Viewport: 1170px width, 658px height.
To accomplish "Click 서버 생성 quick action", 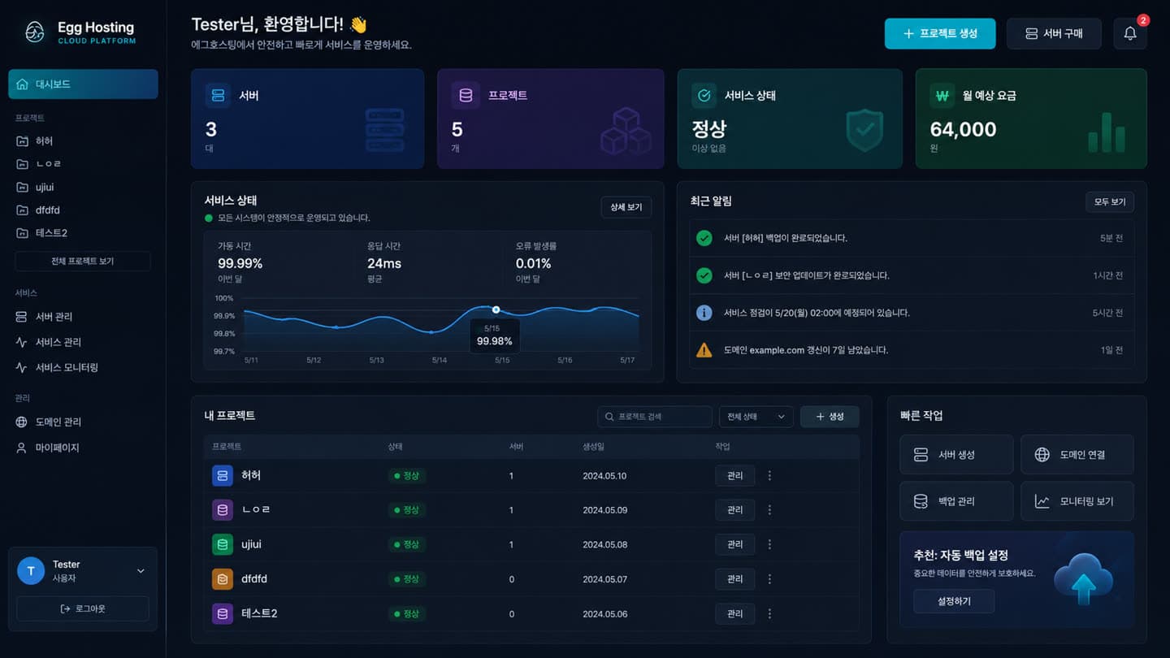I will [956, 455].
